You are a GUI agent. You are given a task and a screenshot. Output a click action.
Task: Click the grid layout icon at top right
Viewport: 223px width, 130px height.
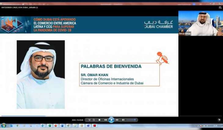220,7
